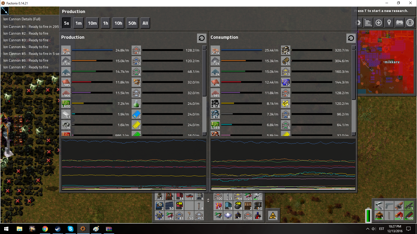This screenshot has width=417, height=234.
Task: Select the +50 bomb item slot in quickbar
Action: click(238, 206)
